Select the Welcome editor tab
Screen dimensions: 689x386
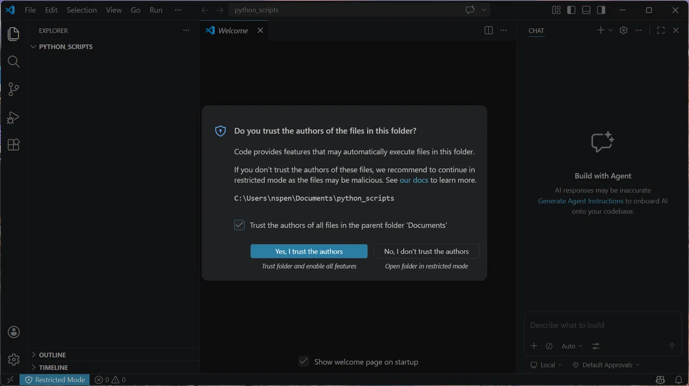pyautogui.click(x=233, y=30)
